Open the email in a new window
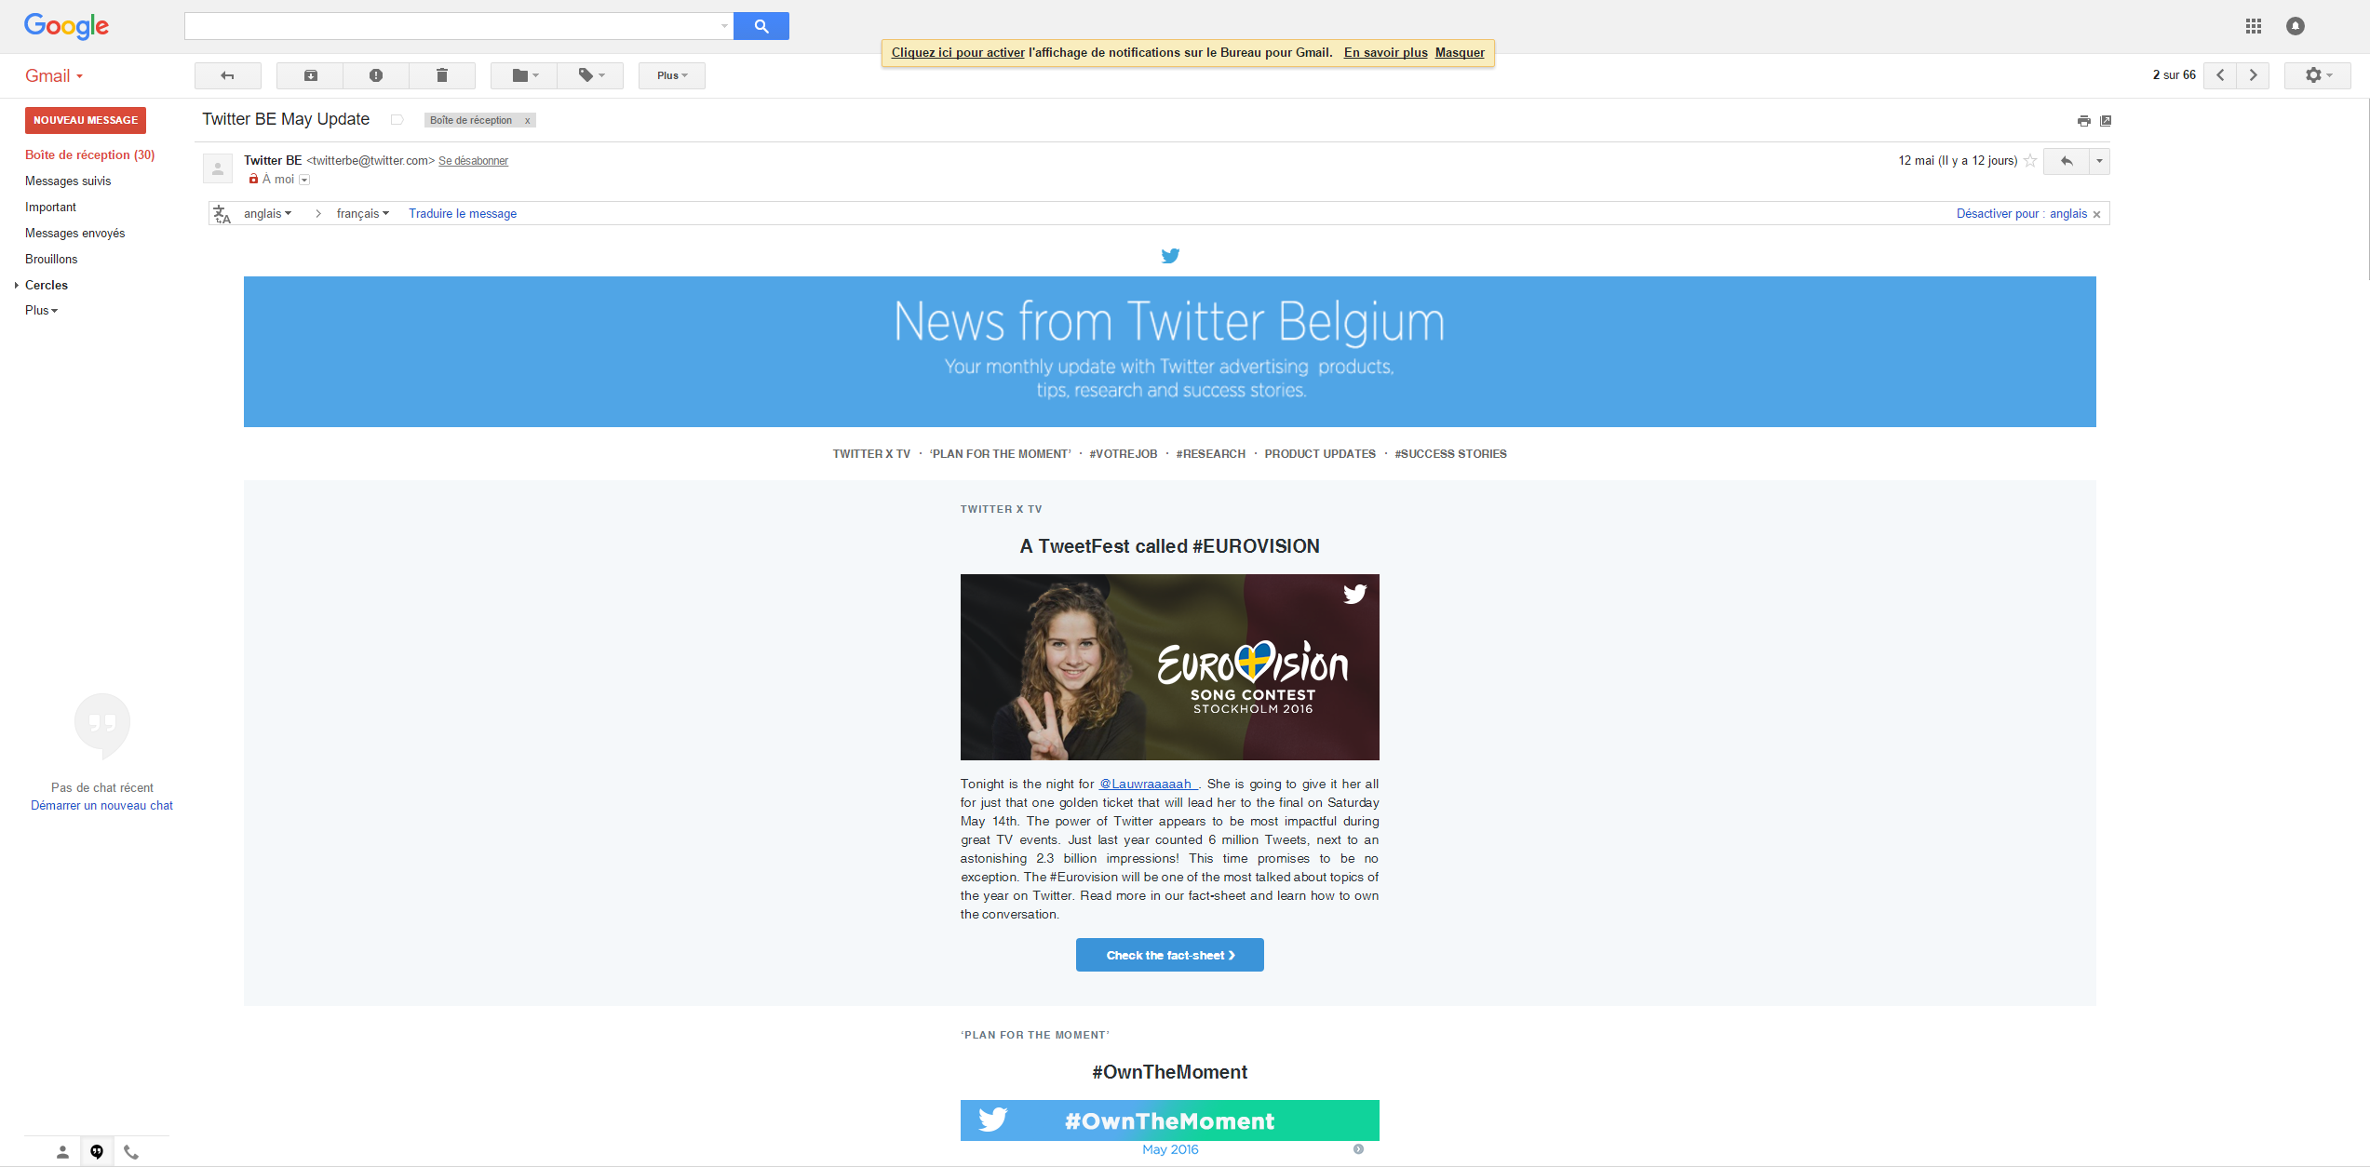 pyautogui.click(x=2106, y=121)
